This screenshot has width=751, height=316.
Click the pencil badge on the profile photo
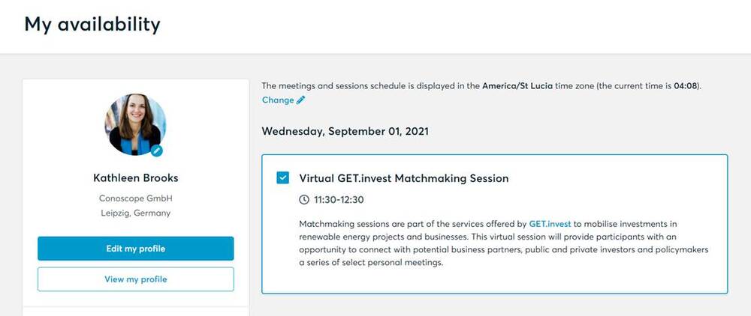157,151
